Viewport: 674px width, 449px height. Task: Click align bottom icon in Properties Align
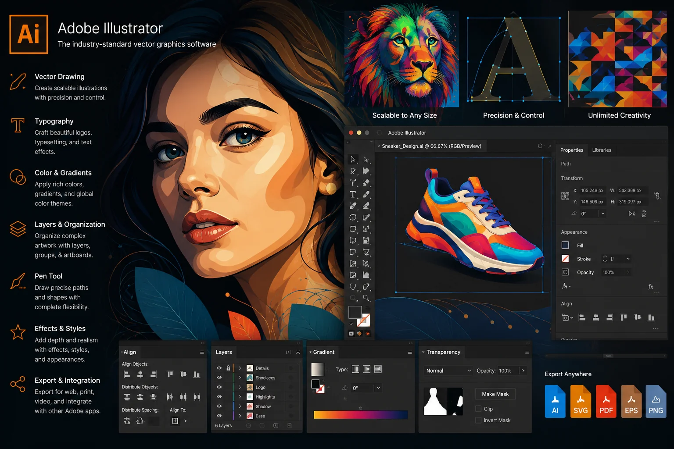651,317
